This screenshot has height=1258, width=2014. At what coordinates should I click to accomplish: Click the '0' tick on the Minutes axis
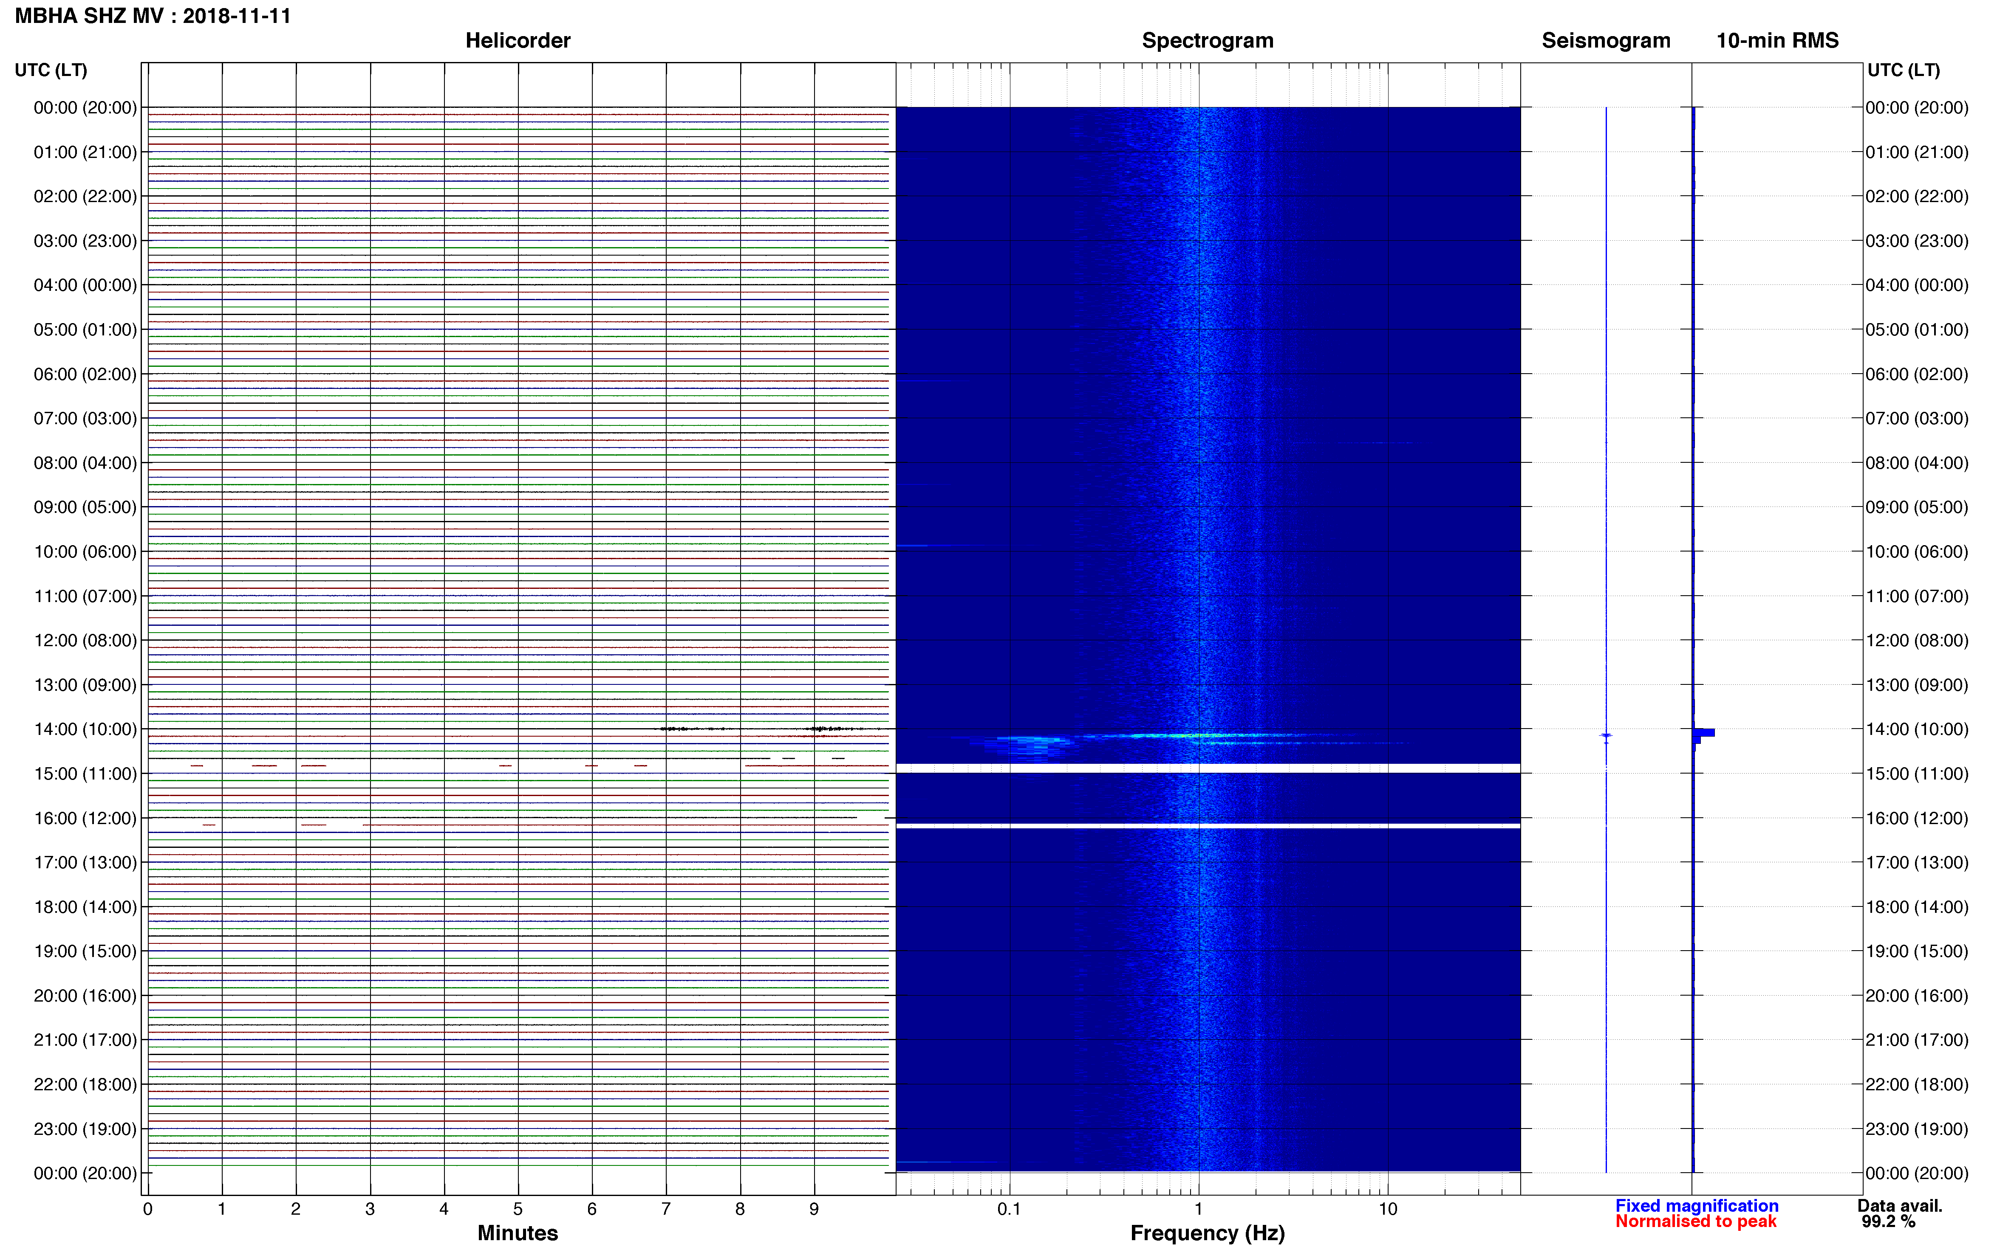pos(147,1209)
